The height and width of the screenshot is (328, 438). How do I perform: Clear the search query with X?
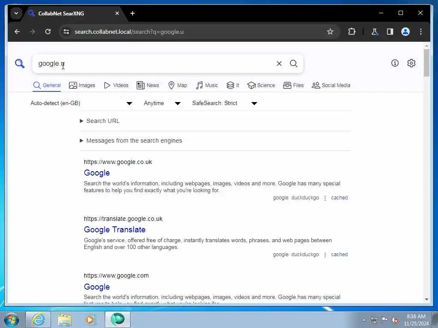[279, 64]
